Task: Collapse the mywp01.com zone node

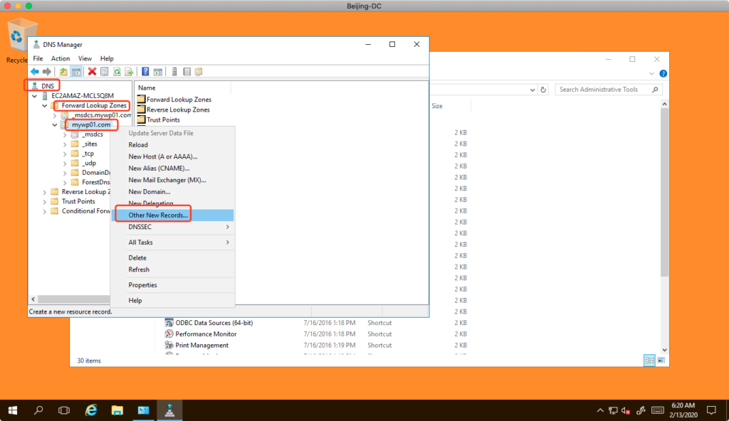Action: [x=55, y=125]
